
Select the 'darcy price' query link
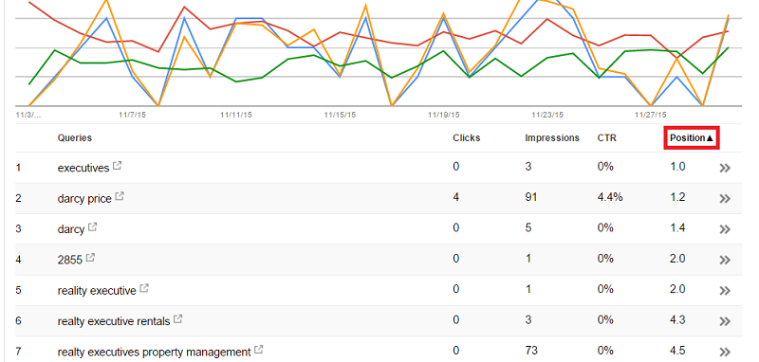point(84,199)
